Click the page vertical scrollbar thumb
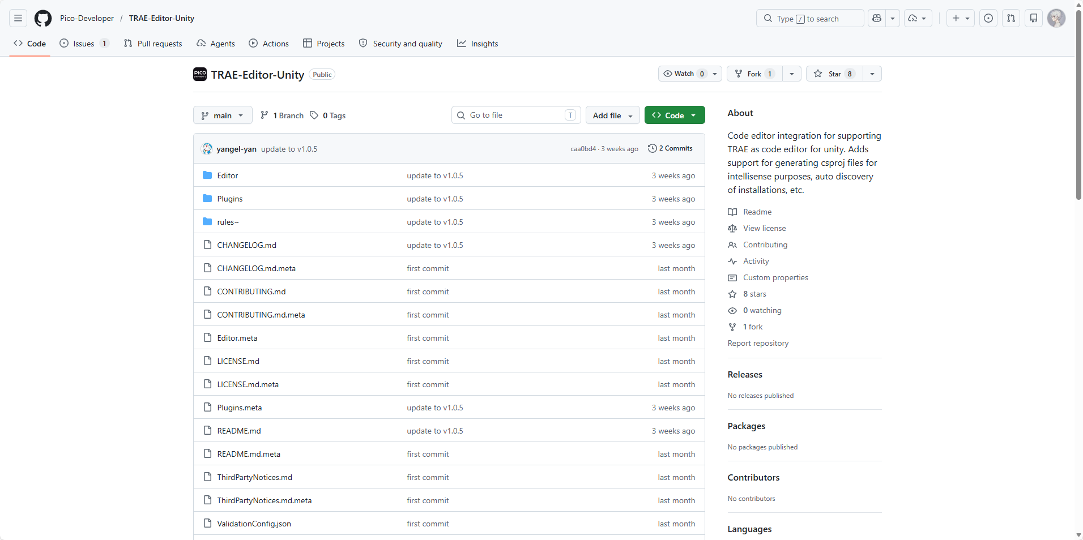This screenshot has height=540, width=1083. pos(1078,105)
